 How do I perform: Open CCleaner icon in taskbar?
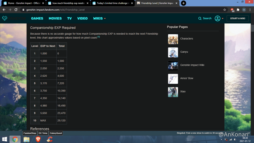[49, 139]
